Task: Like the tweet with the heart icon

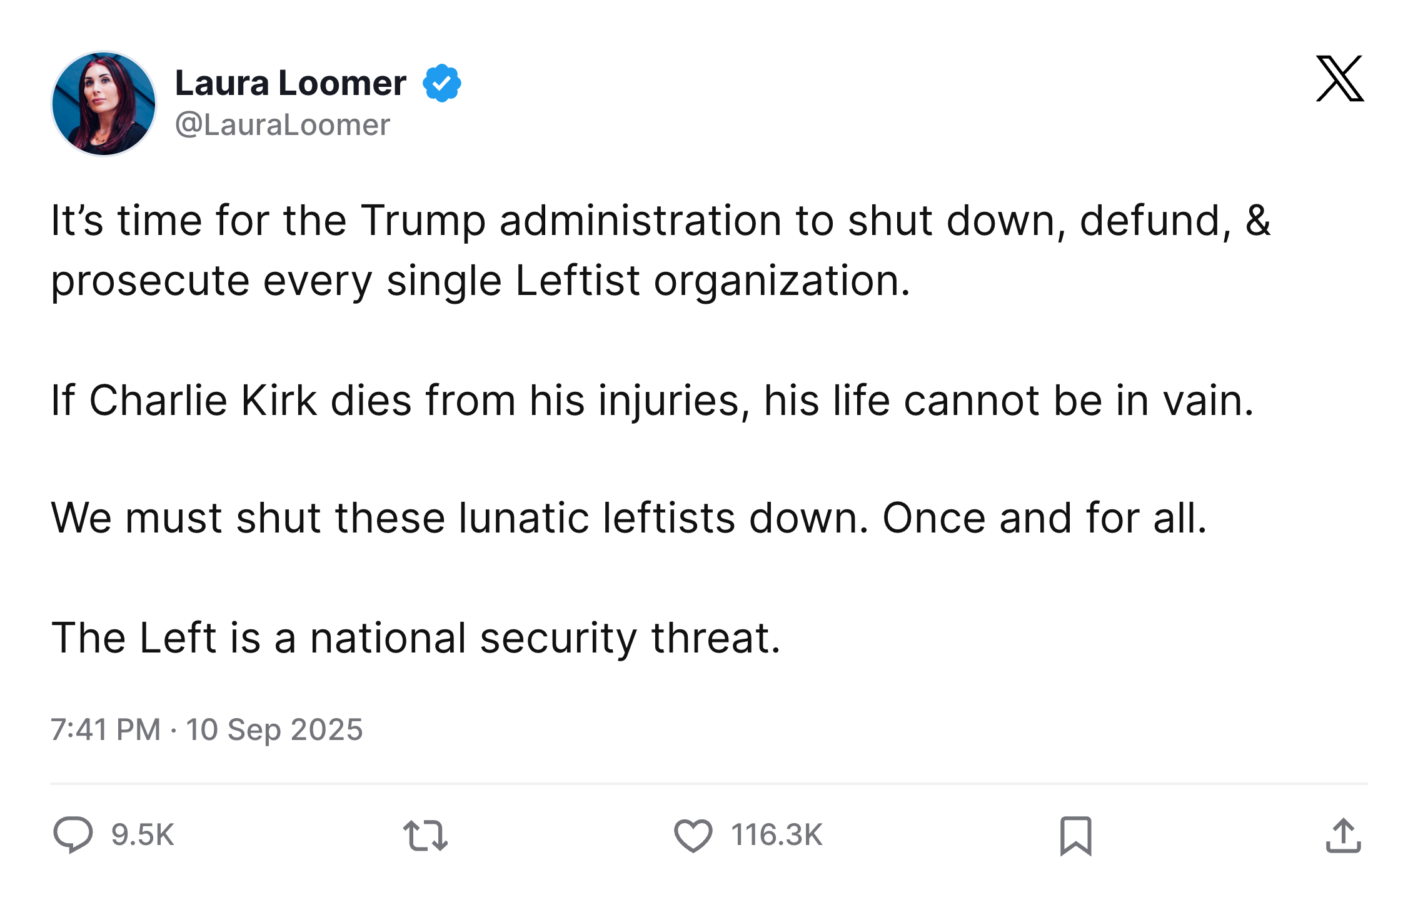Action: pyautogui.click(x=693, y=836)
